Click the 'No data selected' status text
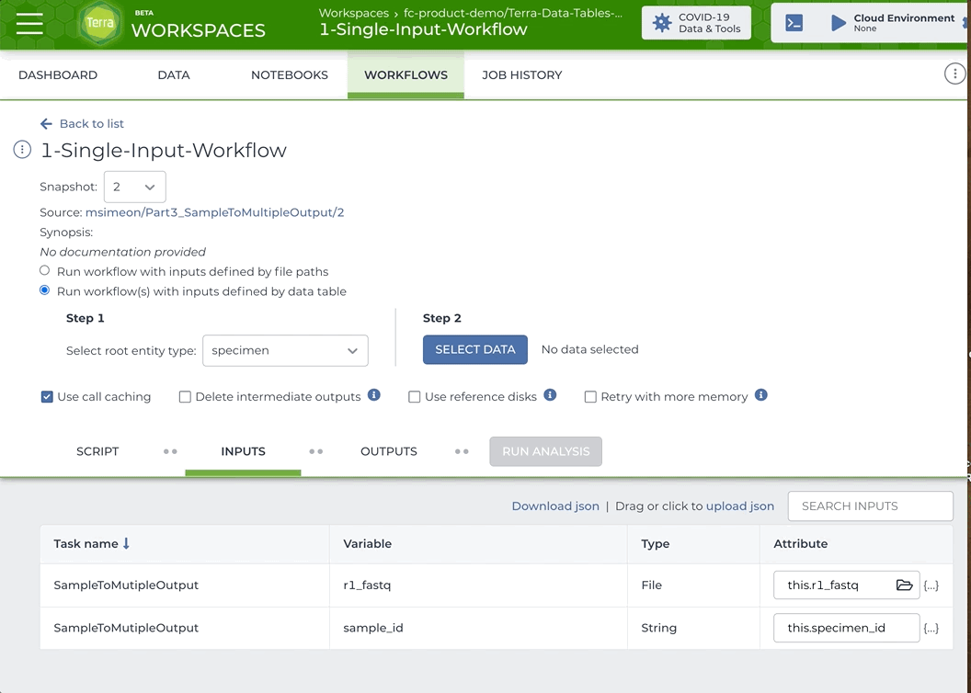This screenshot has width=971, height=693. tap(589, 349)
